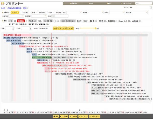Jump to 今日 today button

pos(71,28)
